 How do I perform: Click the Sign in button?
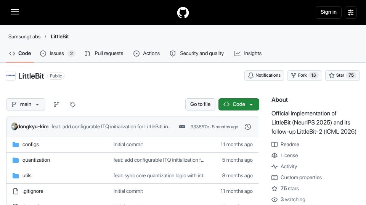click(328, 12)
